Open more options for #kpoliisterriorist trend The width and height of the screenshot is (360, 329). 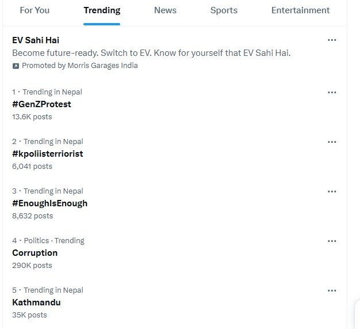[332, 142]
